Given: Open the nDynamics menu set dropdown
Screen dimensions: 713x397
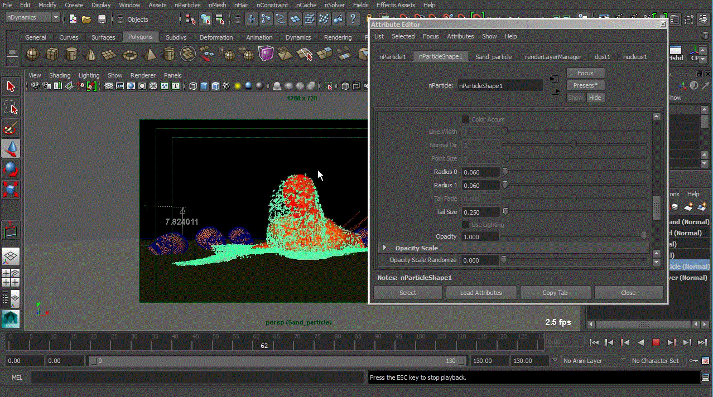Looking at the screenshot, I should click(32, 17).
